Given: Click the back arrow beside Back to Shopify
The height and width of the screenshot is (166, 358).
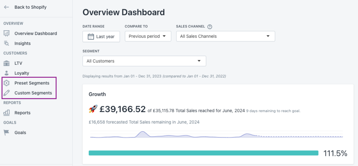Looking at the screenshot, I should [6, 7].
